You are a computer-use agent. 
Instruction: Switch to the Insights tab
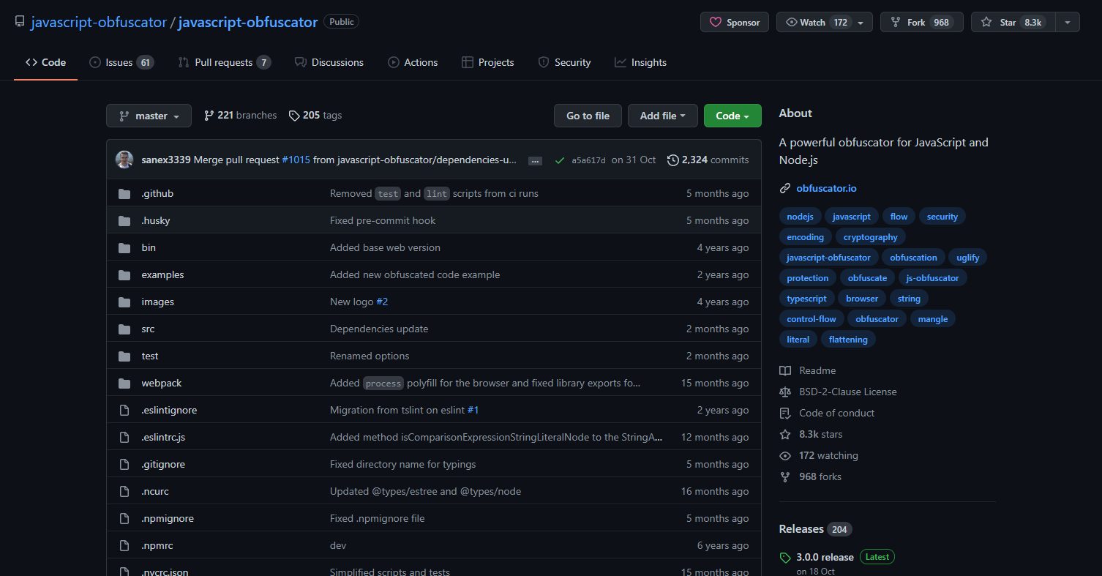[640, 62]
